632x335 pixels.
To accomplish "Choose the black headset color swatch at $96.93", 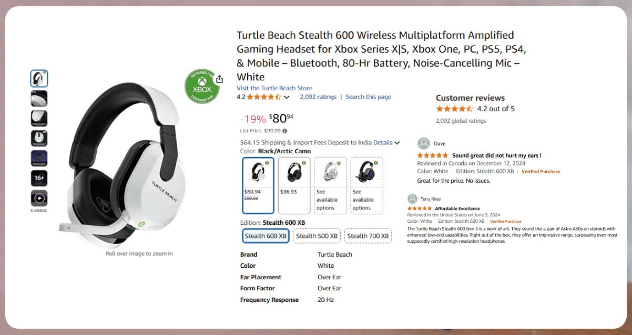I will click(x=294, y=185).
